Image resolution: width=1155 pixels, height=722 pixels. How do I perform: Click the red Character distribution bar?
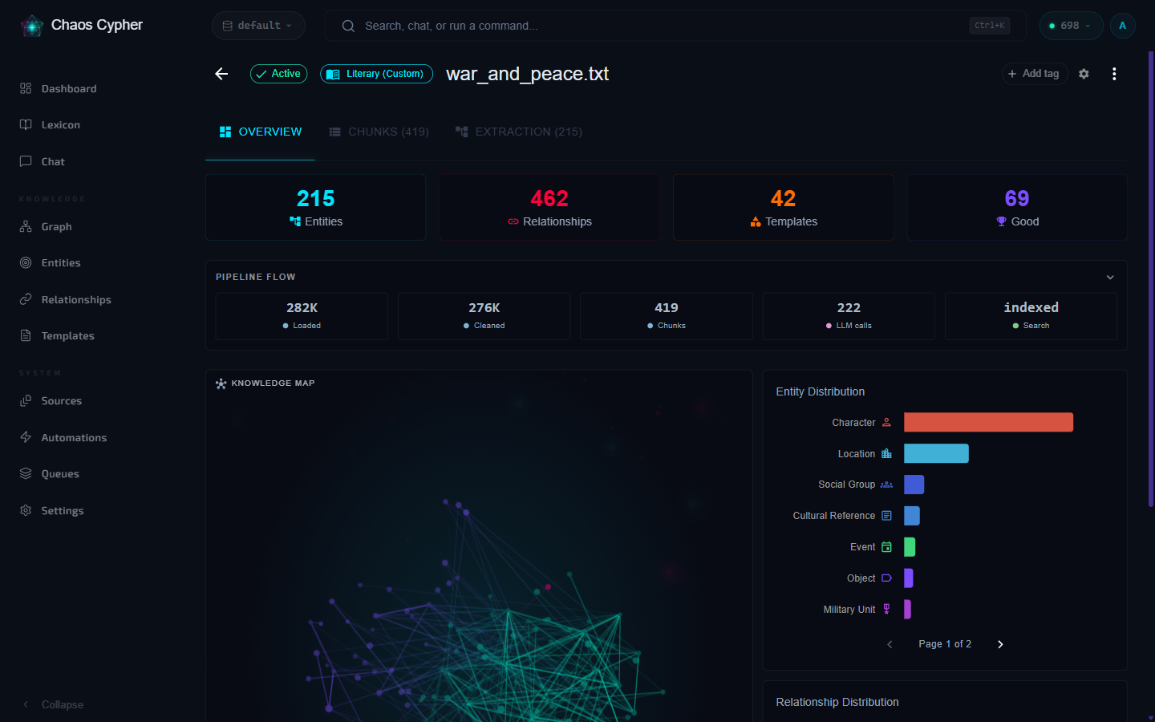pos(988,422)
